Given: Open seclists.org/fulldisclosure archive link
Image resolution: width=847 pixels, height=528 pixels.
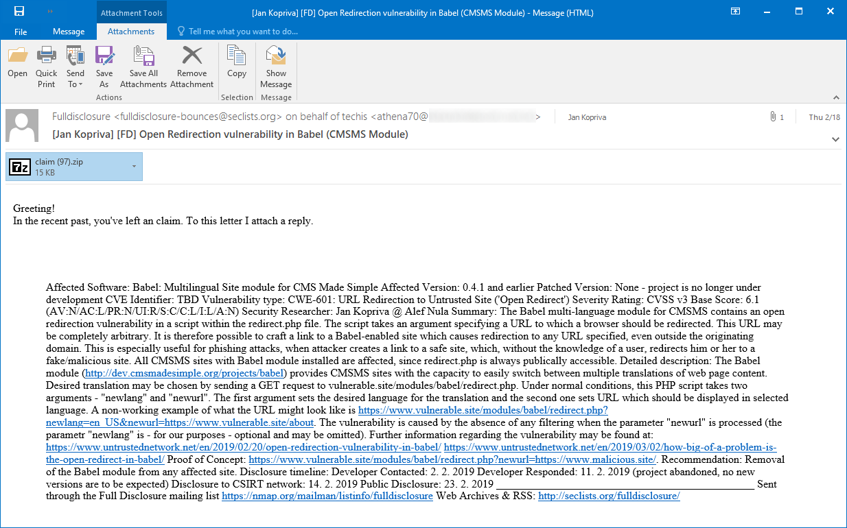Looking at the screenshot, I should (x=609, y=496).
